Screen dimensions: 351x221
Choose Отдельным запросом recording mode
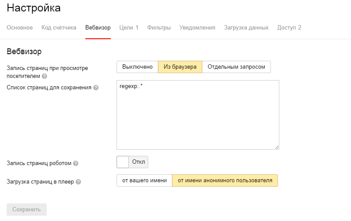click(236, 67)
